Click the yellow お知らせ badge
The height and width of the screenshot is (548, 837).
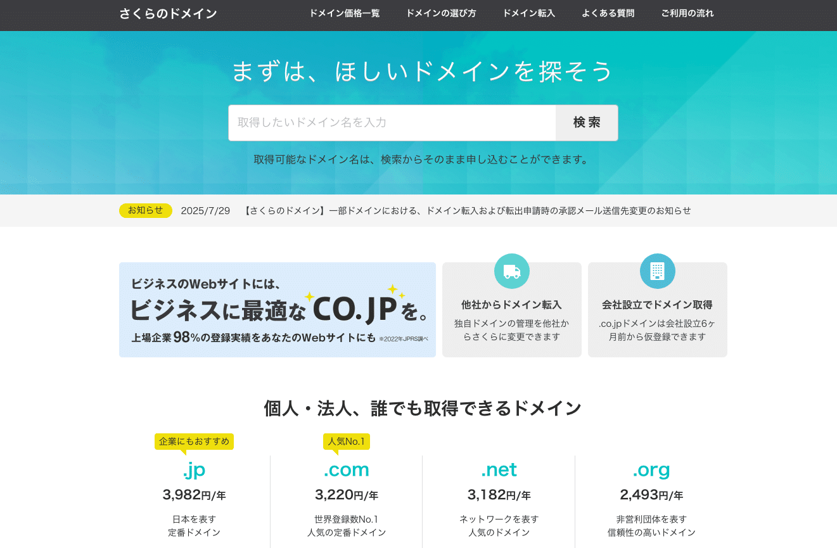[x=145, y=210]
